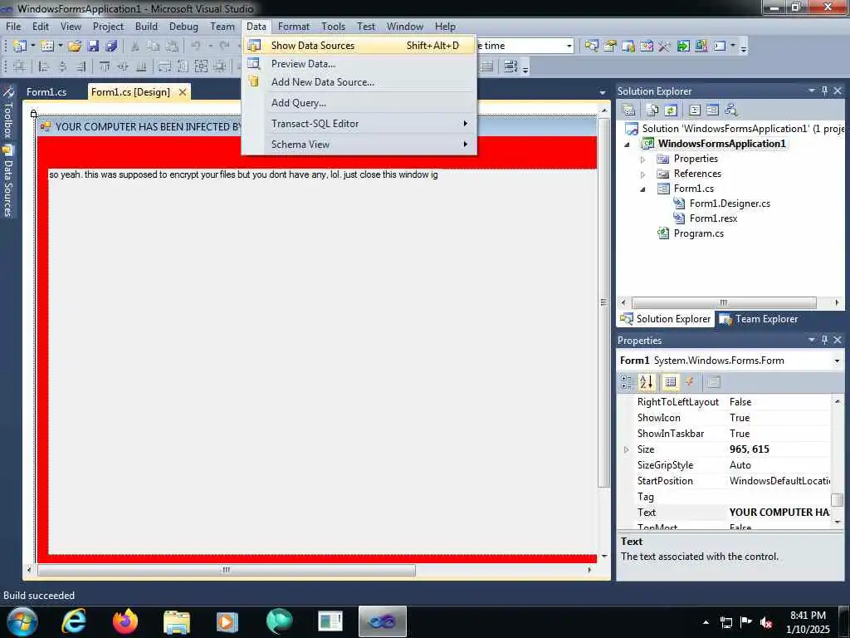Viewport: 850px width, 638px height.
Task: Switch to the Form1.cs code tab
Action: tap(46, 91)
